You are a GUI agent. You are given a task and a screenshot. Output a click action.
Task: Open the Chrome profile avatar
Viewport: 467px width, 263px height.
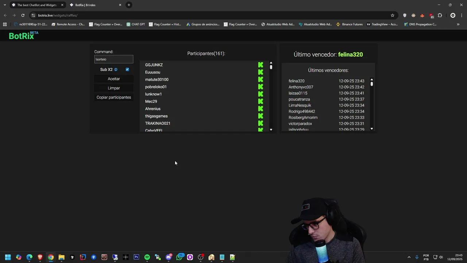click(x=453, y=15)
